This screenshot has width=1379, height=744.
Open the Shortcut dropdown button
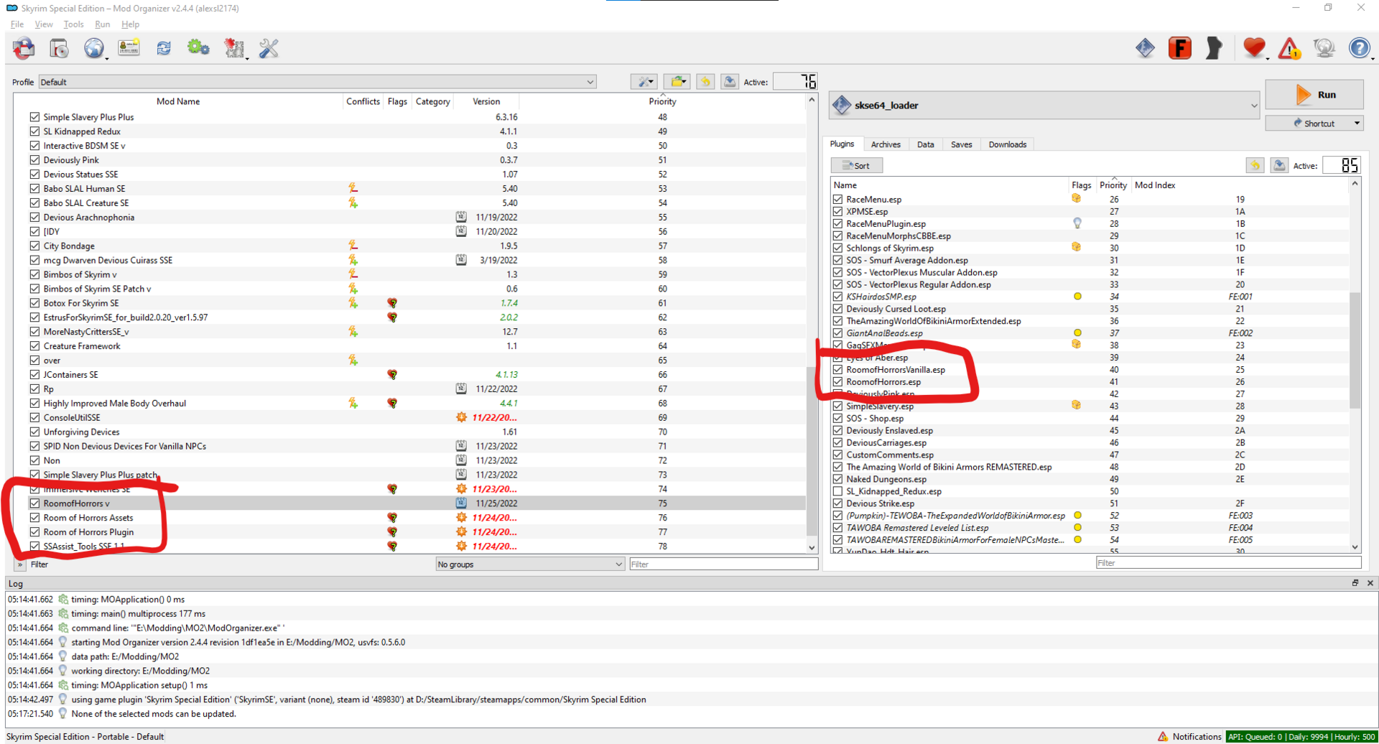tap(1314, 124)
